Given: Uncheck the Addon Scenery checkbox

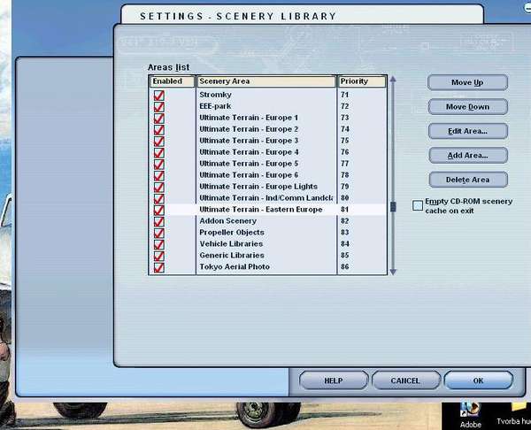Looking at the screenshot, I should pos(158,222).
